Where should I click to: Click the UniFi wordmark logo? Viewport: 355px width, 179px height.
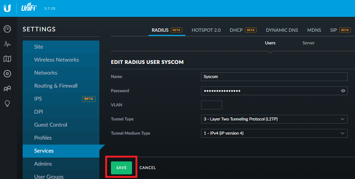[x=29, y=7]
